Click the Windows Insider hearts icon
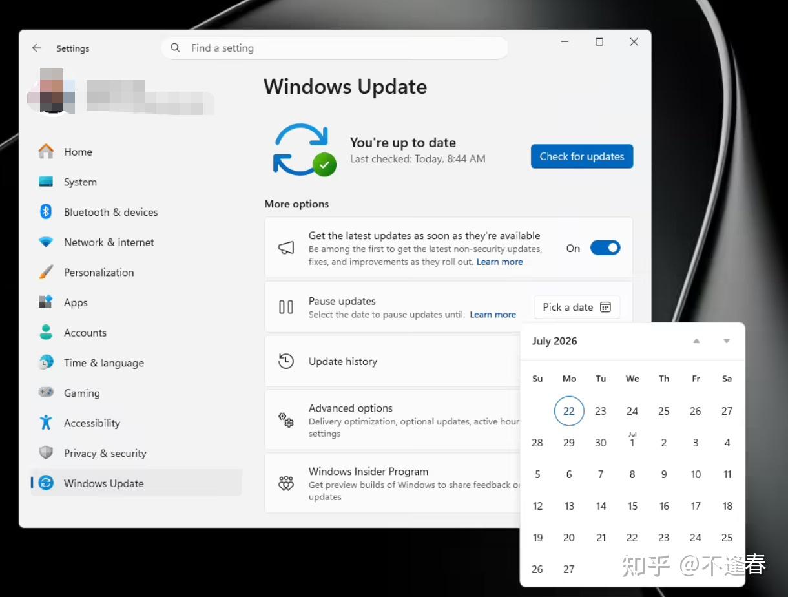This screenshot has height=597, width=788. tap(286, 483)
